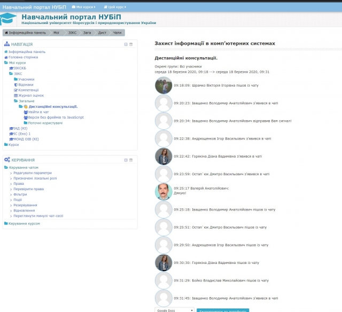Screen dimensions: 342x312
Task: Click Андрющенков avatar at 09:29:50
Action: click(164, 245)
